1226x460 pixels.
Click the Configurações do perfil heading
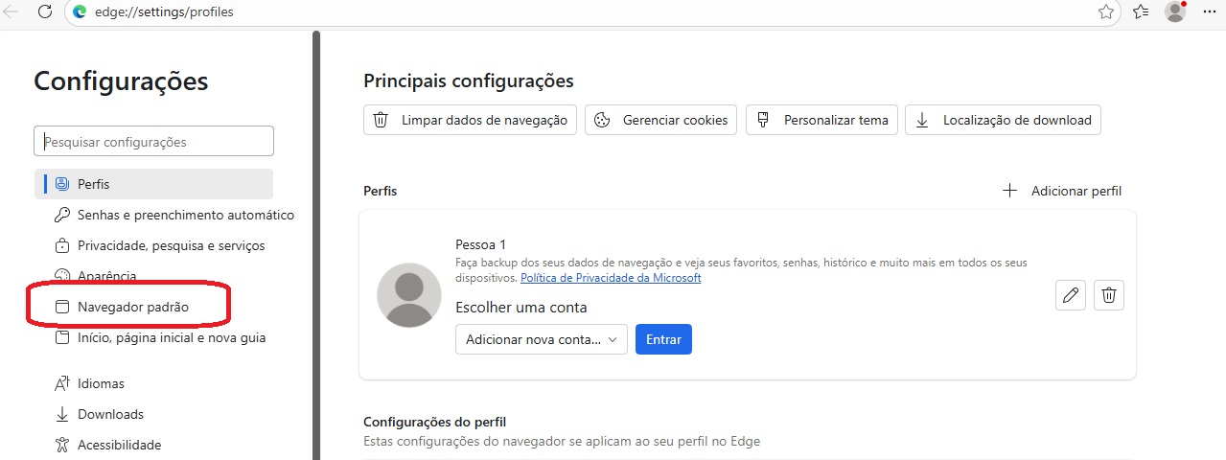click(x=435, y=422)
